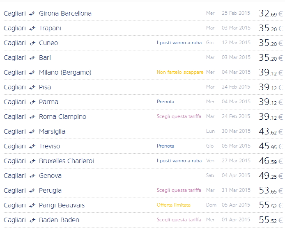The height and width of the screenshot is (232, 285).
Task: Click the plane icon in the Bari row
Action: 32,58
